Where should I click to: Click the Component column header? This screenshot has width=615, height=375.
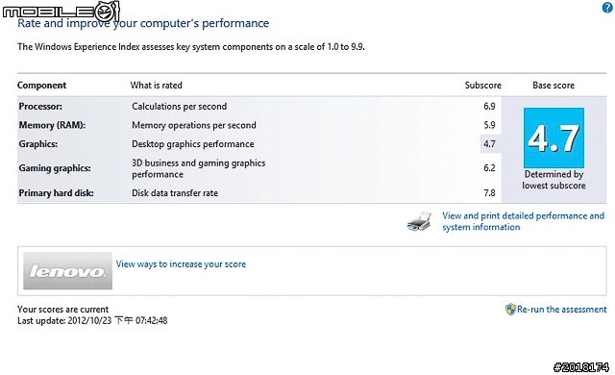[x=41, y=86]
